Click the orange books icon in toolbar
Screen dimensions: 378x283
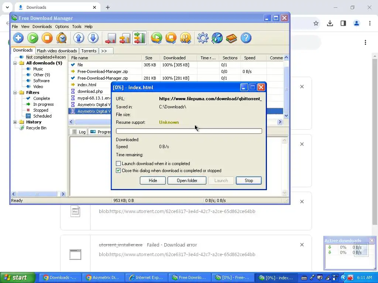click(231, 38)
